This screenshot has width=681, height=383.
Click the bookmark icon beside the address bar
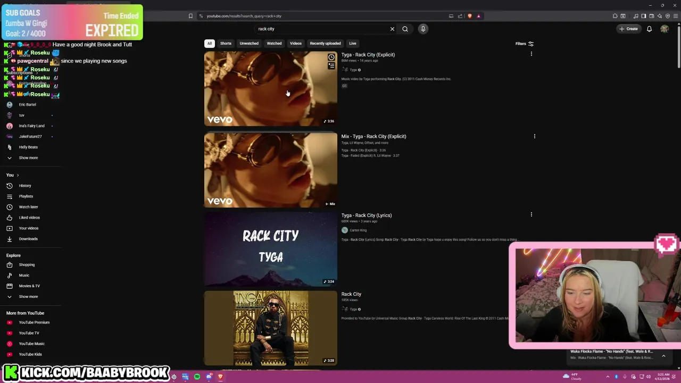point(190,16)
